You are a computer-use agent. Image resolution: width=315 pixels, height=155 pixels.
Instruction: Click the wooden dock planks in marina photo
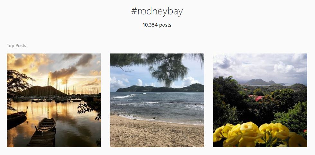point(41,139)
